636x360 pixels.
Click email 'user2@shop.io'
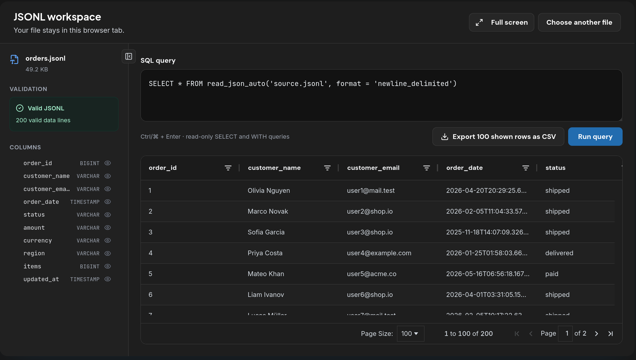pyautogui.click(x=370, y=211)
